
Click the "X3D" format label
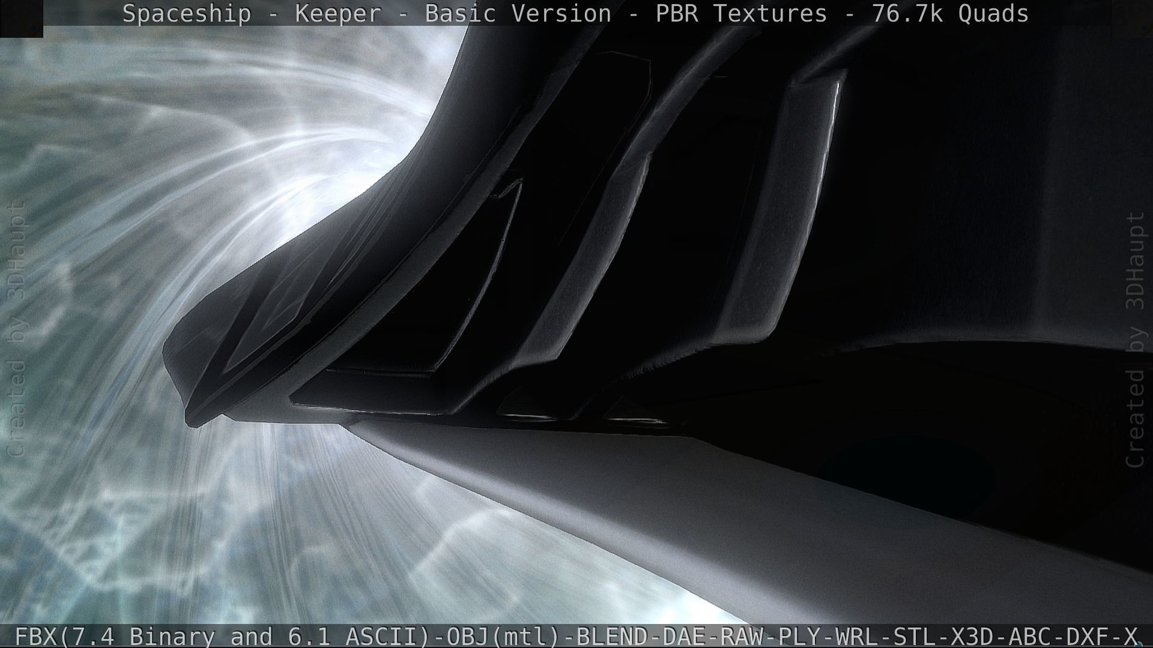pos(973,636)
